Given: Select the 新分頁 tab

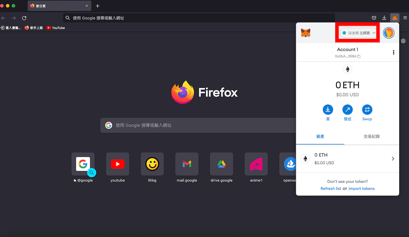Looking at the screenshot, I should pyautogui.click(x=59, y=6).
